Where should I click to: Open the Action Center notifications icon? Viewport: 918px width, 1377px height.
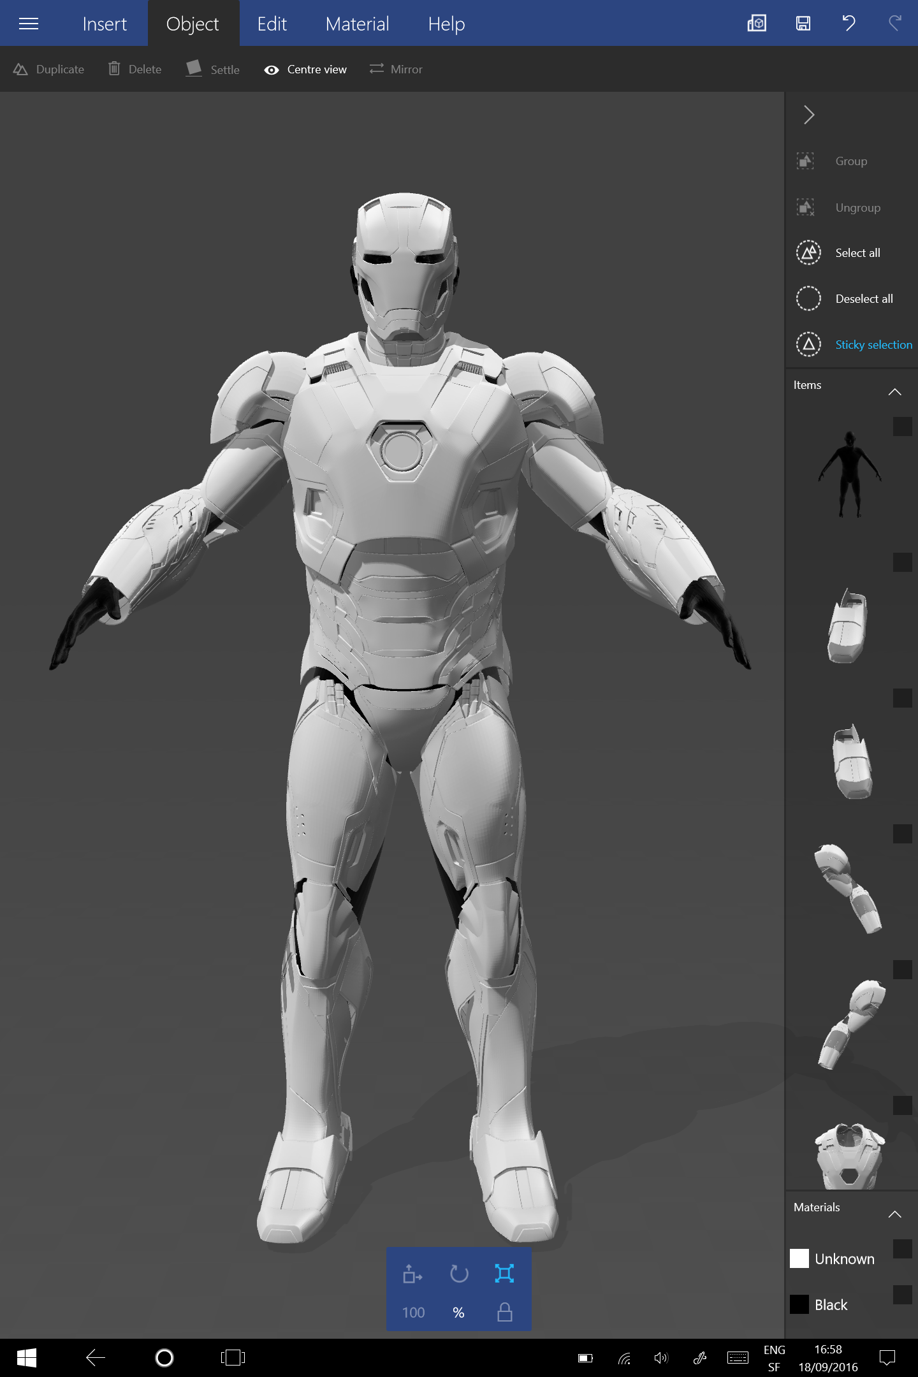(887, 1358)
